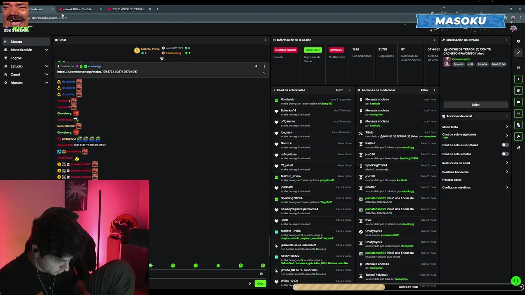Open Información del stream options menu
This screenshot has width=525, height=295.
tap(506, 40)
